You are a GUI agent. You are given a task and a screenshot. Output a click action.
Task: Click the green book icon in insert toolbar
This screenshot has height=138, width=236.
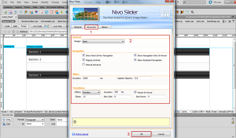pyautogui.click(x=62, y=12)
